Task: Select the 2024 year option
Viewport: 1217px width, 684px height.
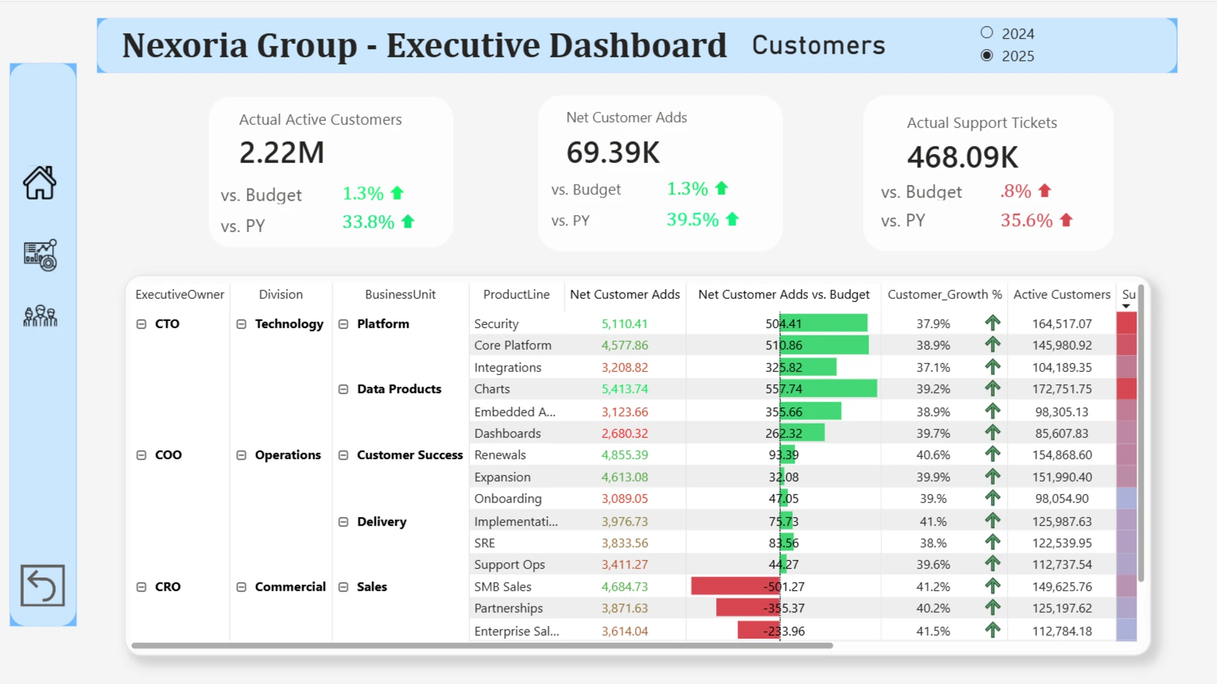Action: pyautogui.click(x=987, y=33)
